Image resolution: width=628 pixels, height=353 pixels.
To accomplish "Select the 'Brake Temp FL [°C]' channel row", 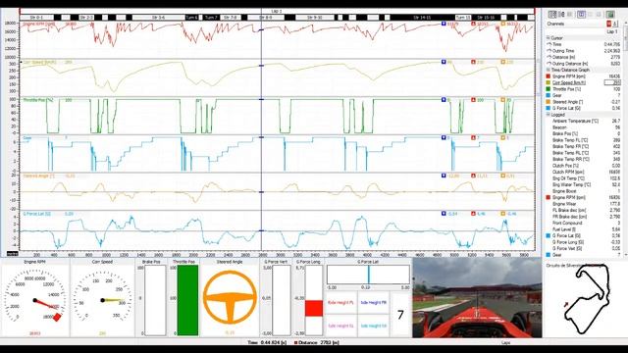I will (583, 140).
